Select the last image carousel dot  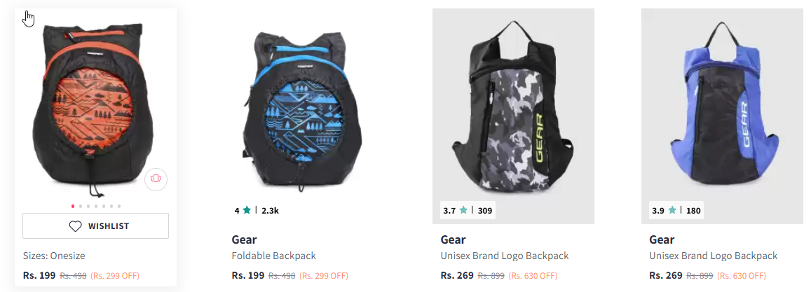pos(119,206)
